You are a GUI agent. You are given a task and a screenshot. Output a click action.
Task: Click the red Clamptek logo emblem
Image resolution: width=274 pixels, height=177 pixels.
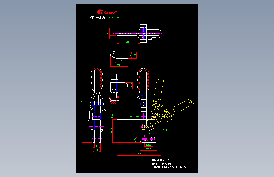100,12
